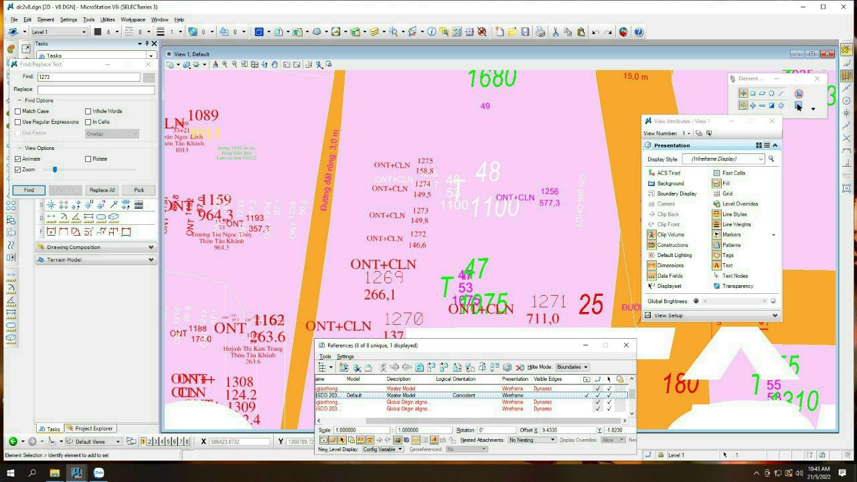Click the Save icon in main toolbar

click(x=525, y=31)
